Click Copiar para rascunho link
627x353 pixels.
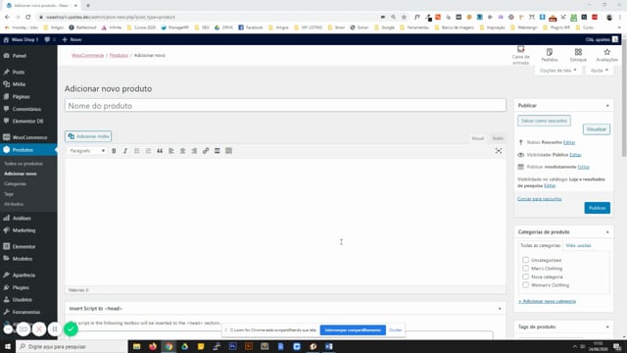(540, 199)
